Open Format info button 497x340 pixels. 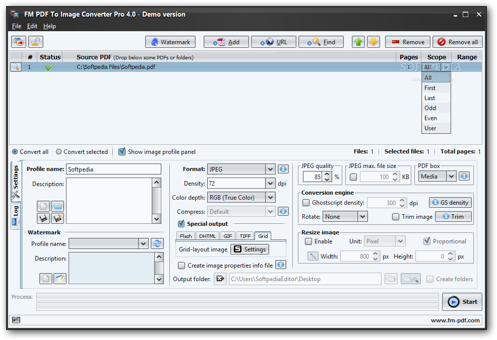pos(283,169)
